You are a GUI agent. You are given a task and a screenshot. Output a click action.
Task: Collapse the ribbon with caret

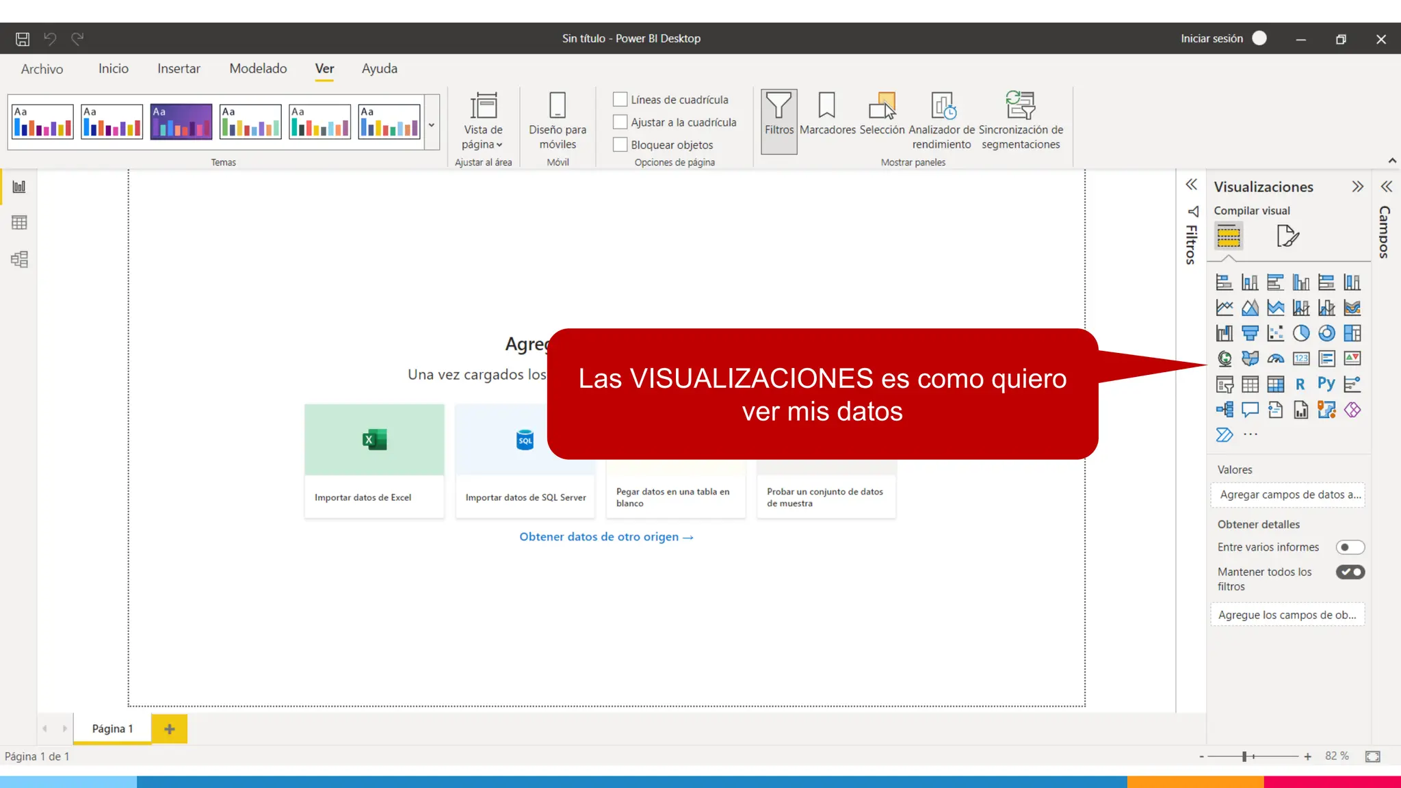(1392, 161)
